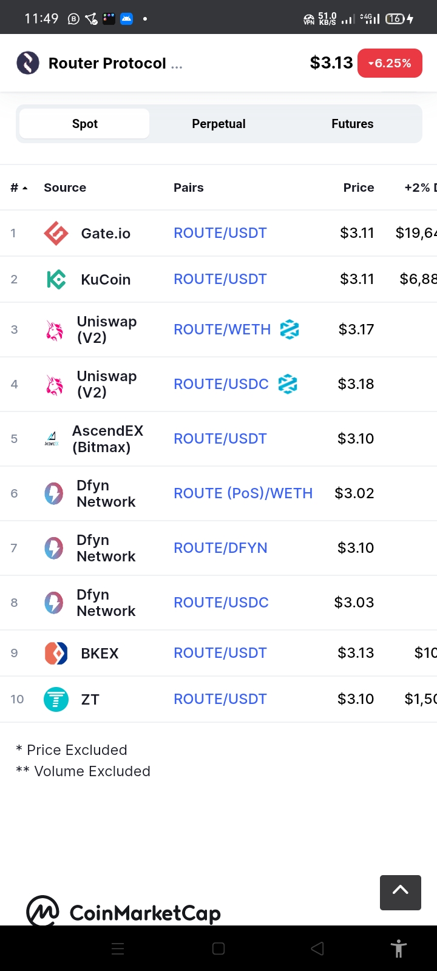Screen dimensions: 437x971
Task: Open the ROUTE (PoS)/WETH pair link
Action: pyautogui.click(x=243, y=493)
